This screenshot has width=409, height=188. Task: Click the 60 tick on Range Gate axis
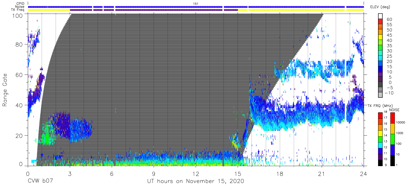point(19,75)
